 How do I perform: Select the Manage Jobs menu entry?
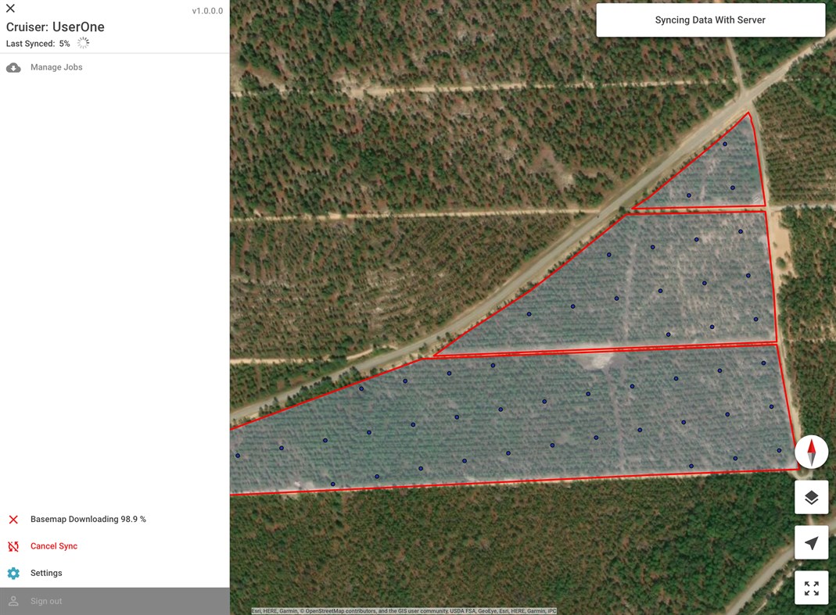click(56, 67)
